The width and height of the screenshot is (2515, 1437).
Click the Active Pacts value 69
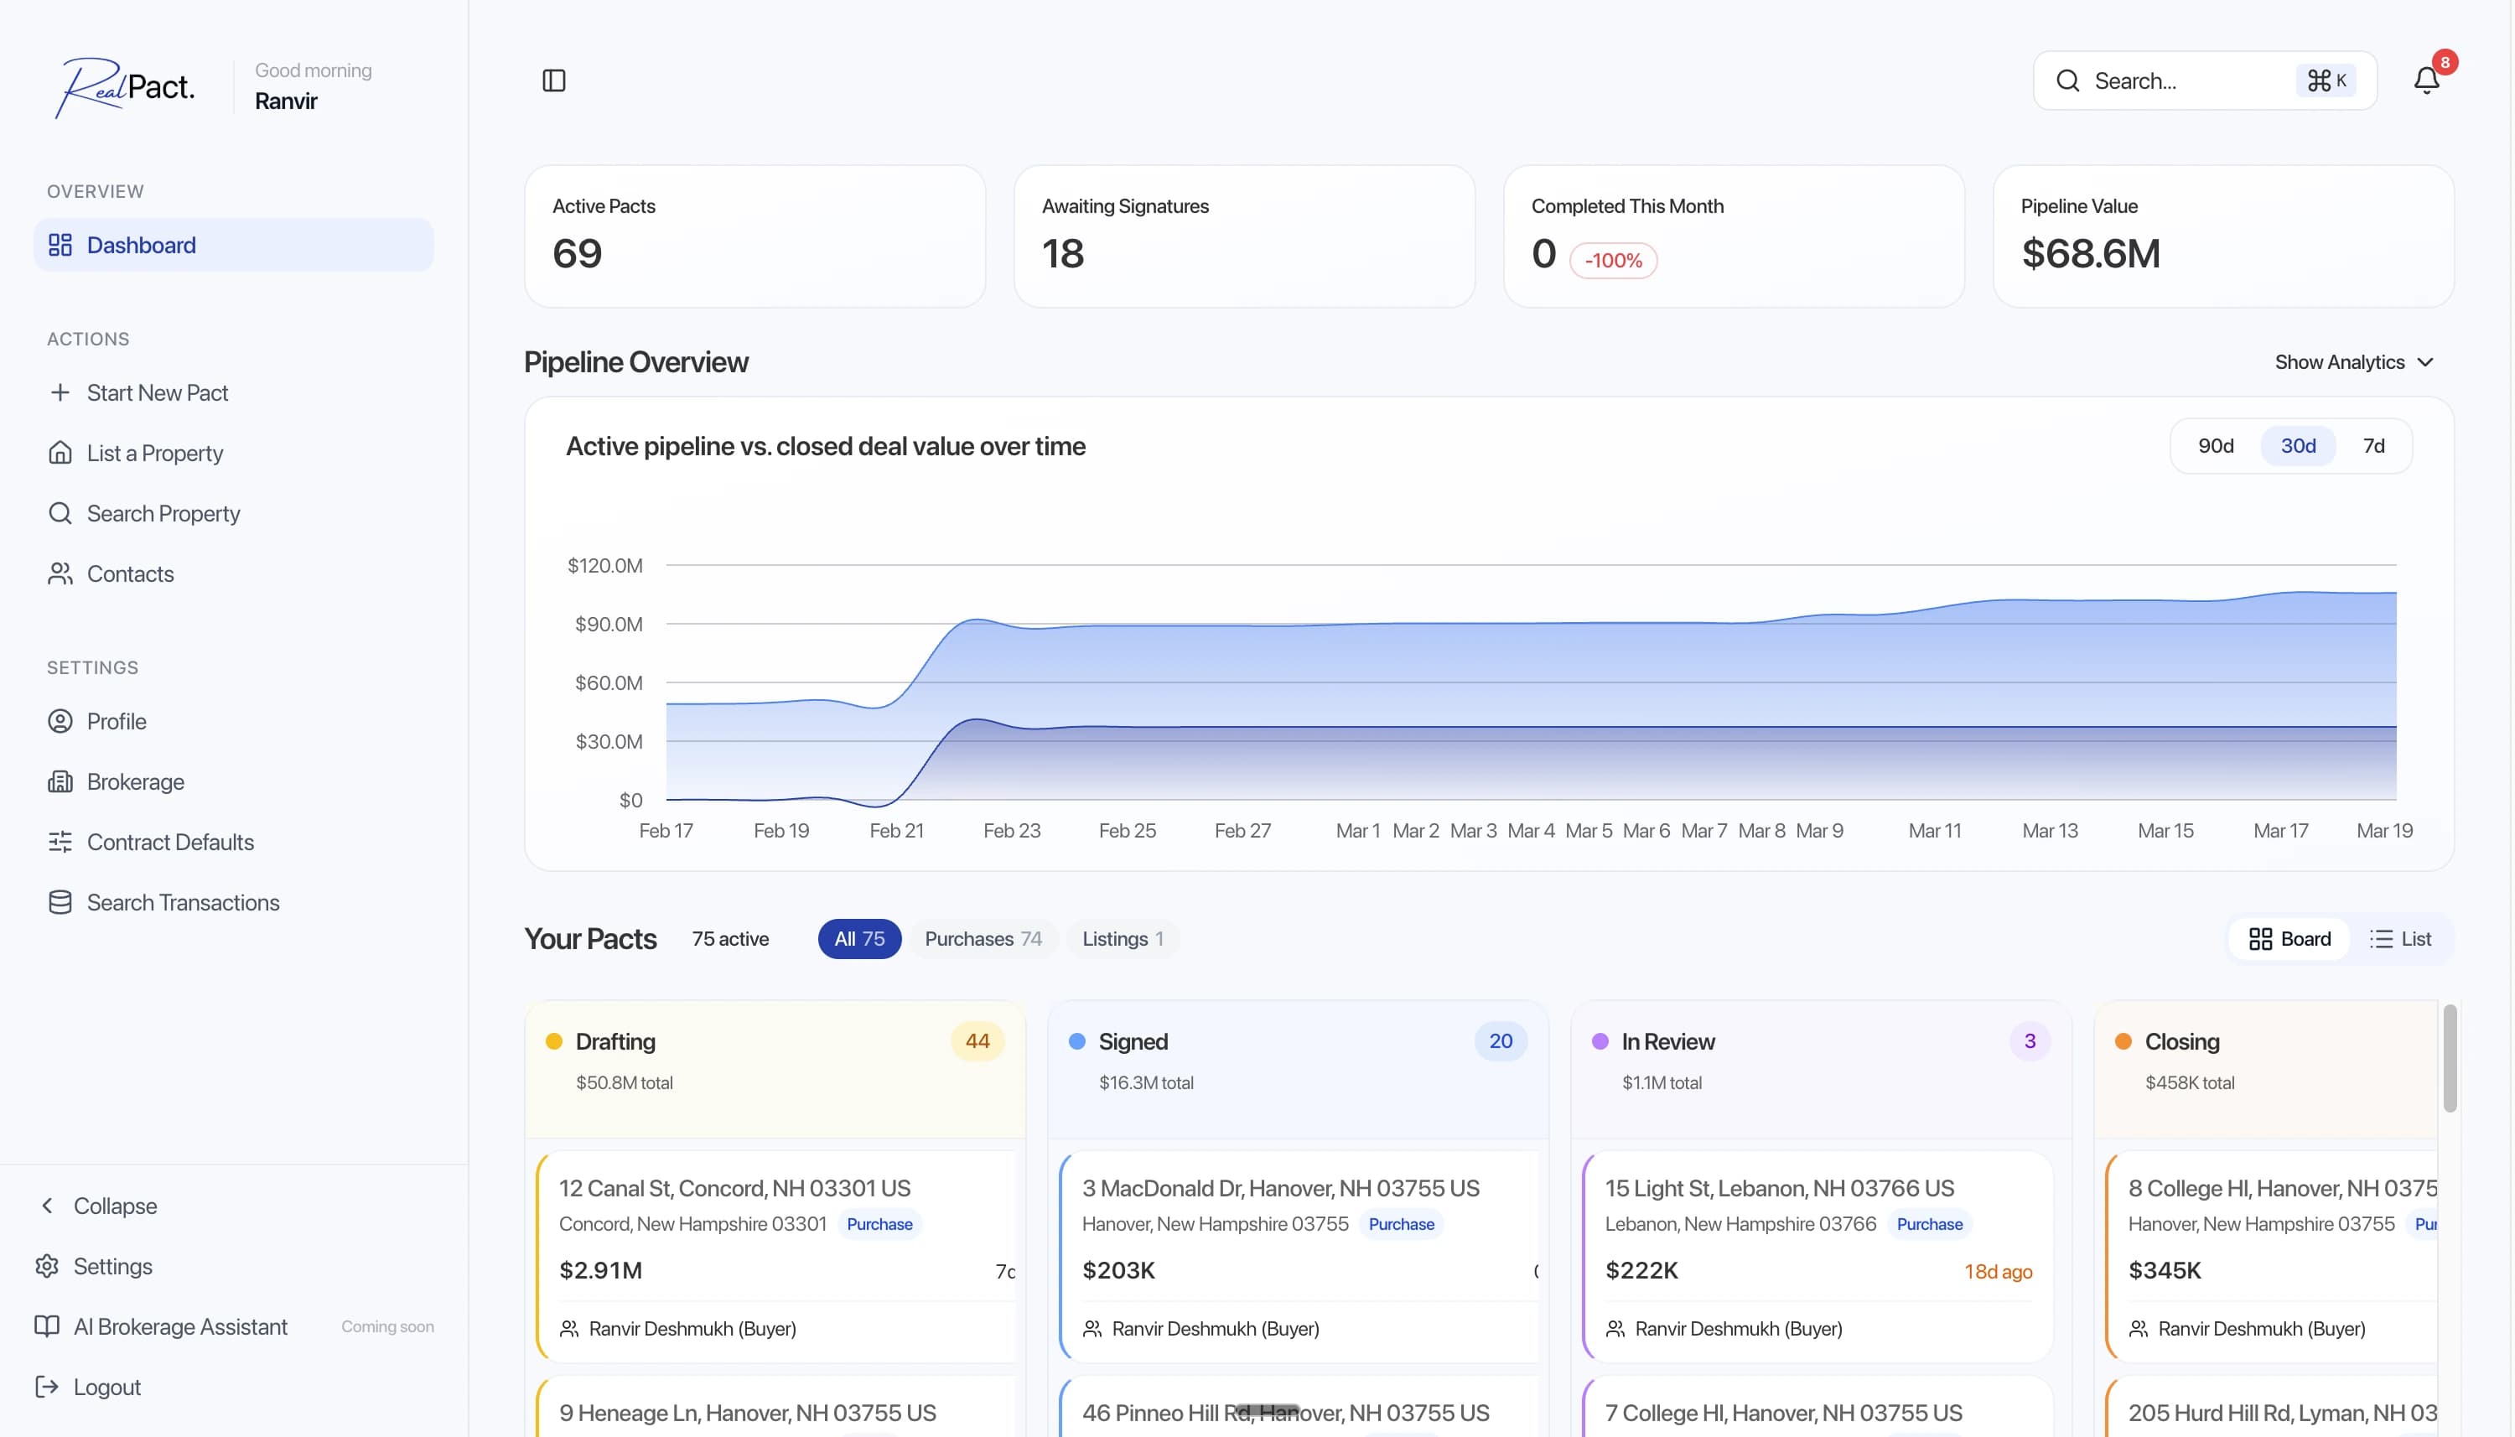pos(578,254)
